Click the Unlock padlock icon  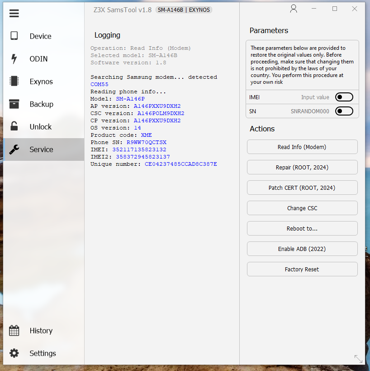(x=14, y=126)
